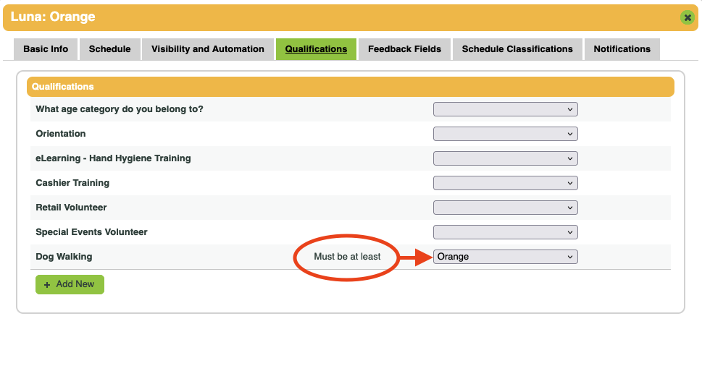The width and height of the screenshot is (702, 371).
Task: Open Schedule Classifications tab
Action: point(517,49)
